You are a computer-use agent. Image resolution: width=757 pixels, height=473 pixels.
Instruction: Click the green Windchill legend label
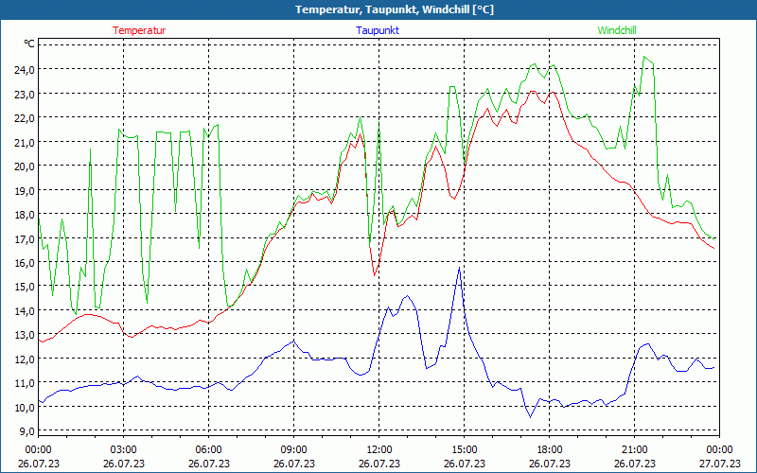(x=617, y=30)
